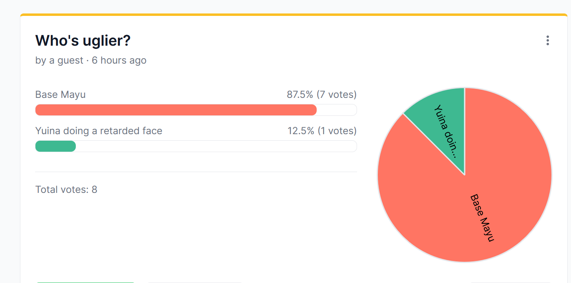
Task: Click the yellow top border of poll card
Action: (294, 15)
